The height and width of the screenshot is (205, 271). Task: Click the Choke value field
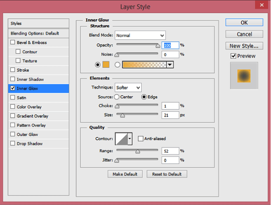click(x=170, y=106)
